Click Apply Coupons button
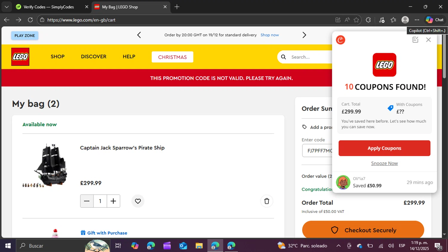Viewport: 448px width, 252px height. pyautogui.click(x=384, y=148)
